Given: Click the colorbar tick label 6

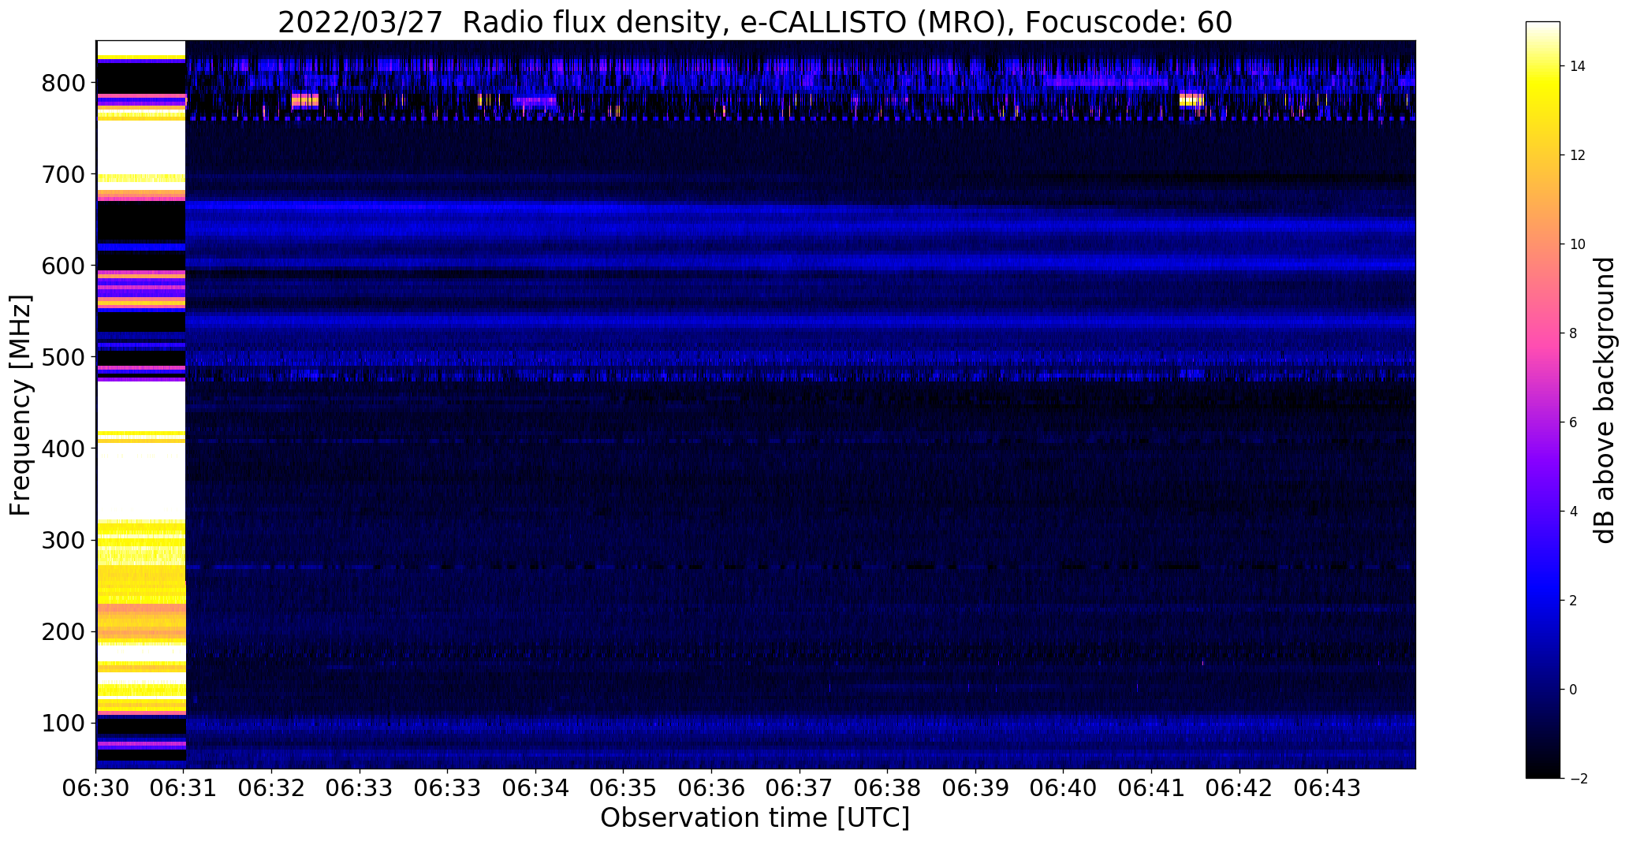Looking at the screenshot, I should coord(1573,422).
